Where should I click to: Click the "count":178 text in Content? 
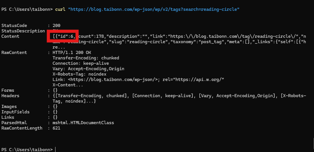pos(91,36)
